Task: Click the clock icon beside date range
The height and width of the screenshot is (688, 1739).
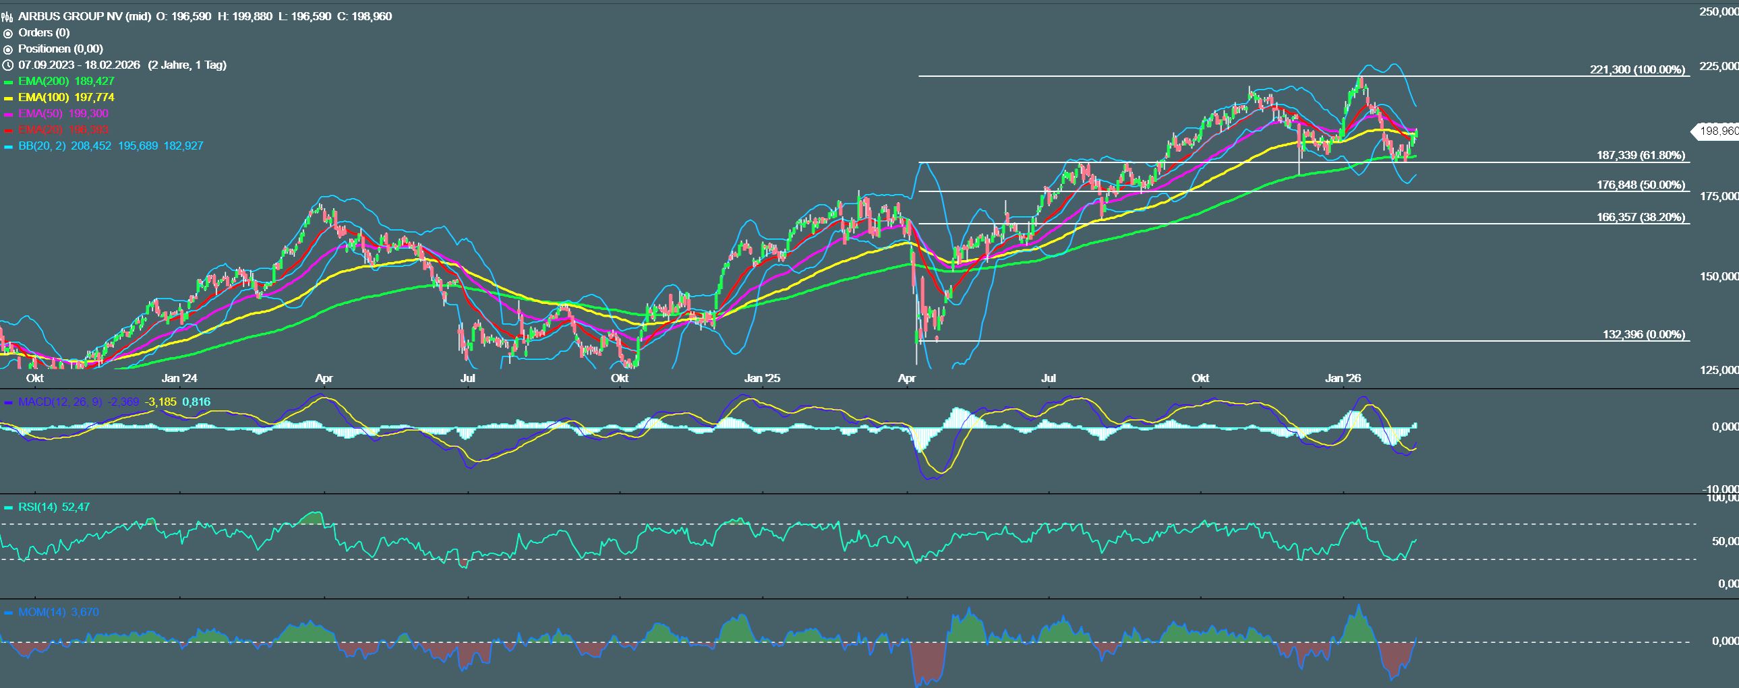Action: click(x=8, y=65)
